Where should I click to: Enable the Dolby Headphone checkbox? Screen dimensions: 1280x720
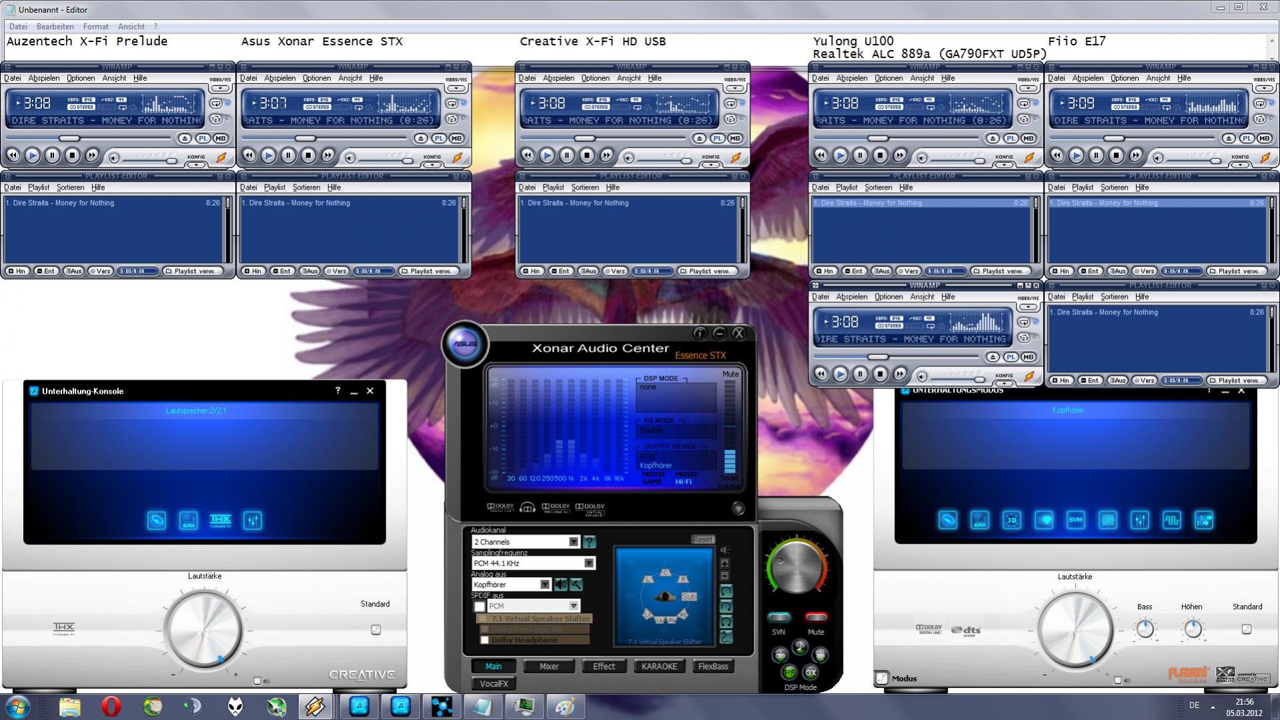[x=485, y=641]
